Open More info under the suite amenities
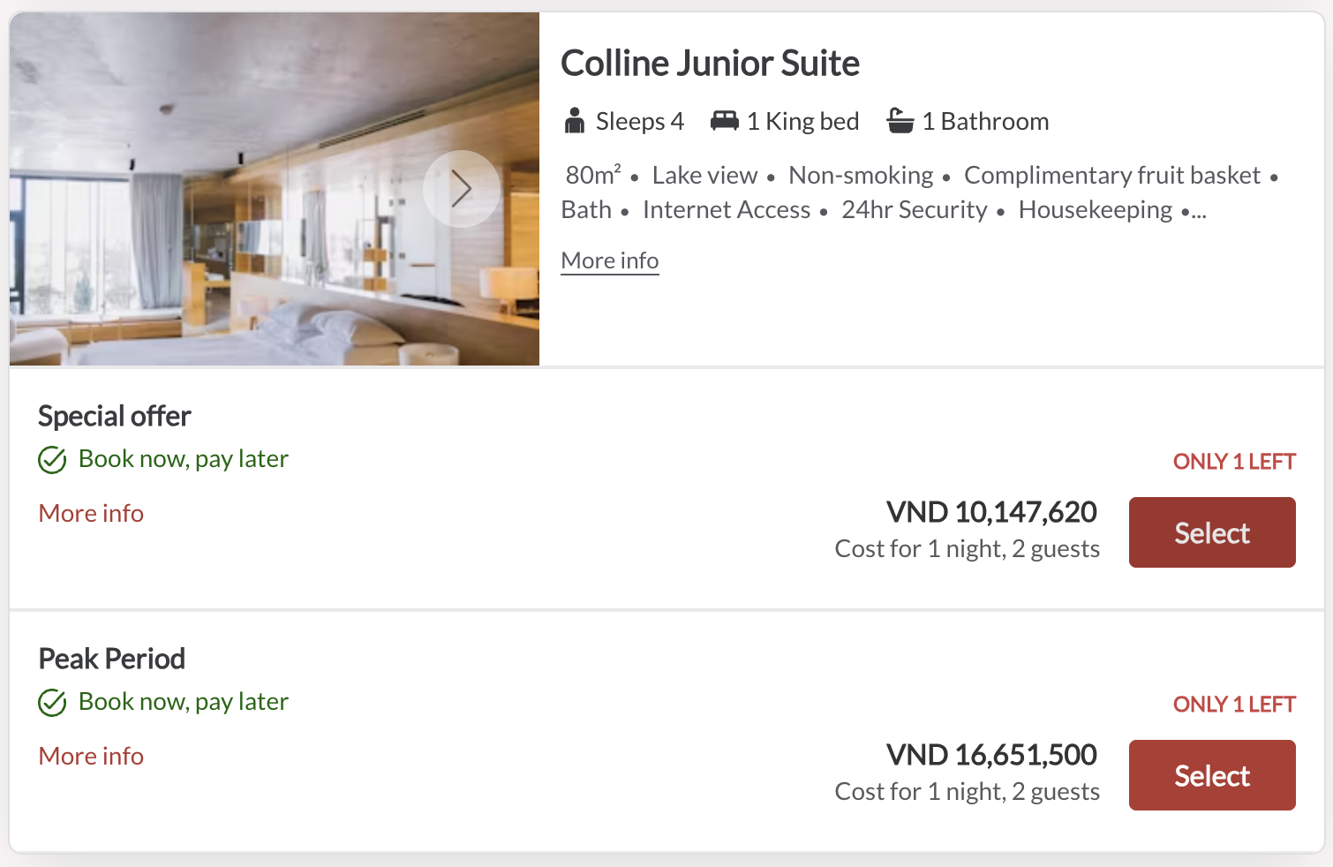 (609, 260)
